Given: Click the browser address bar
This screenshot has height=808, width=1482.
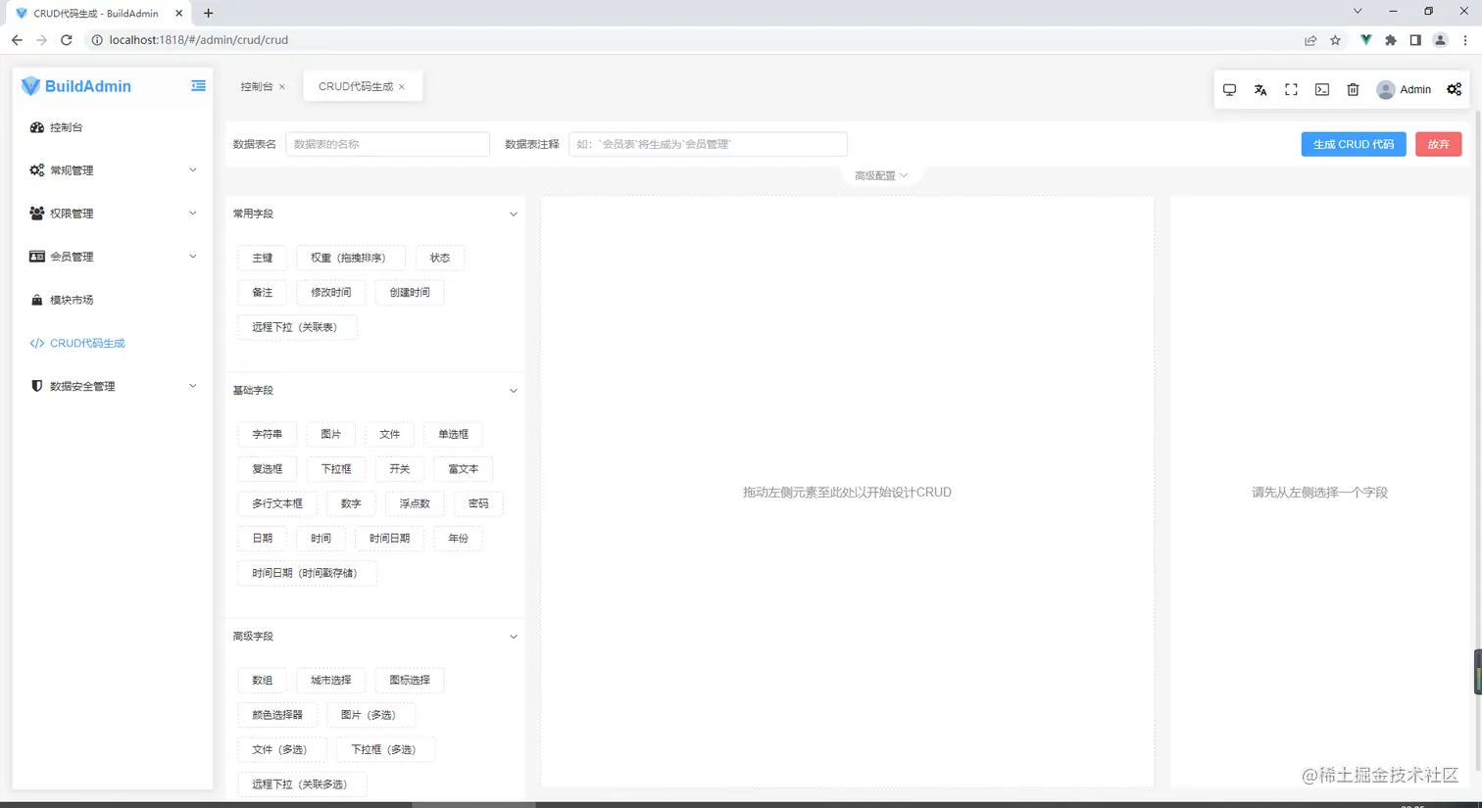Looking at the screenshot, I should click(686, 40).
